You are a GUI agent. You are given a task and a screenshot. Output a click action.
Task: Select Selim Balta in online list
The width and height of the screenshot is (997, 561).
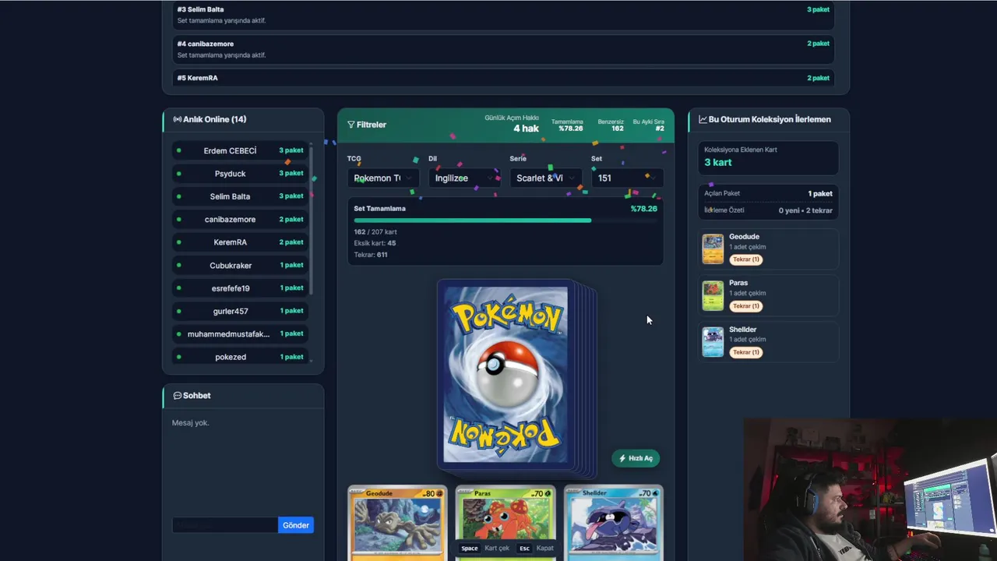[x=241, y=196]
